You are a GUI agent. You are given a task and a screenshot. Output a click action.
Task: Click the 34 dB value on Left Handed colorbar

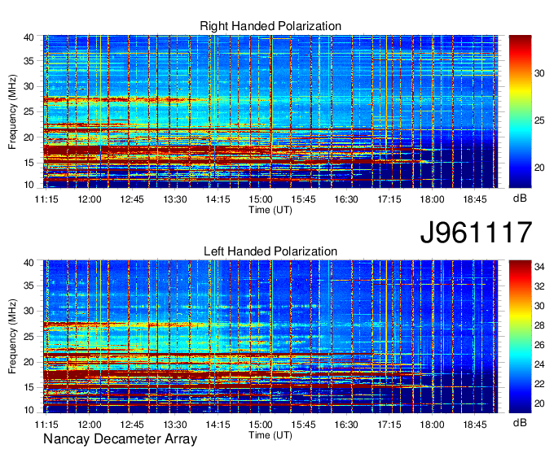(x=539, y=267)
